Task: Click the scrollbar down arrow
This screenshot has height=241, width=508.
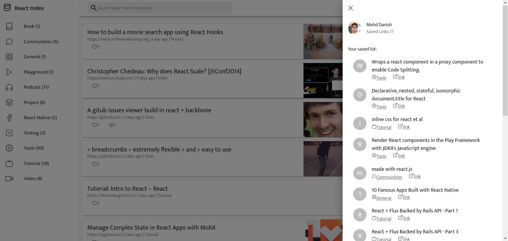Action: click(505, 238)
